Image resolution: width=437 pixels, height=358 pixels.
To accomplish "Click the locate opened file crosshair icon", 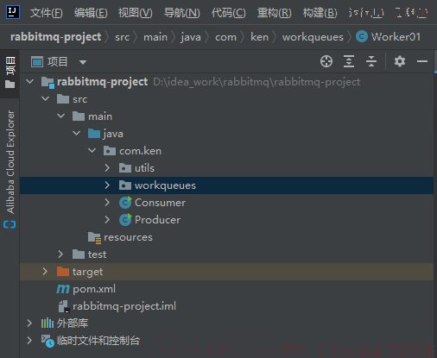I will coord(326,61).
